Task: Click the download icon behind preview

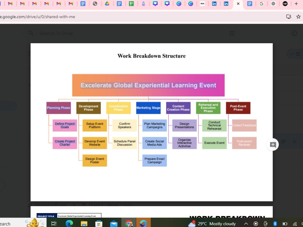Action: [x=294, y=141]
